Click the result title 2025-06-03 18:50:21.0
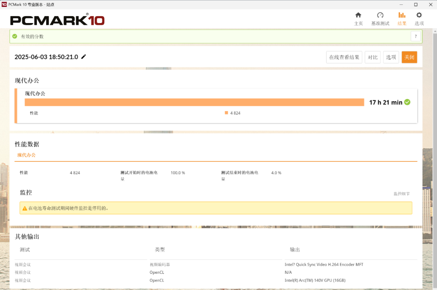437x290 pixels. (46, 57)
